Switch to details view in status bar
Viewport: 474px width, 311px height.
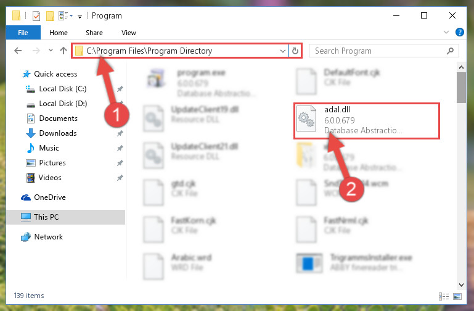(444, 296)
